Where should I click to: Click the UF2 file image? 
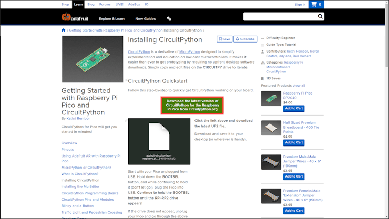[x=159, y=141]
